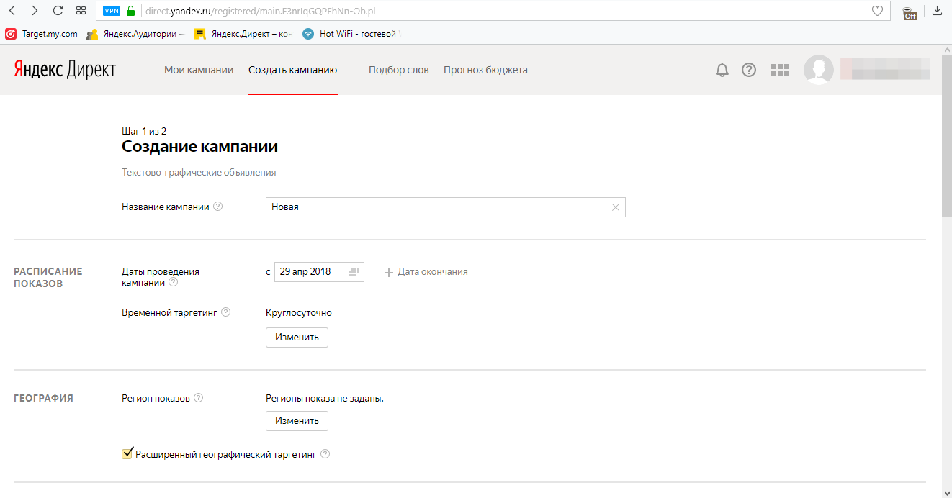
Task: Click the Создание кампании heading
Action: click(200, 147)
